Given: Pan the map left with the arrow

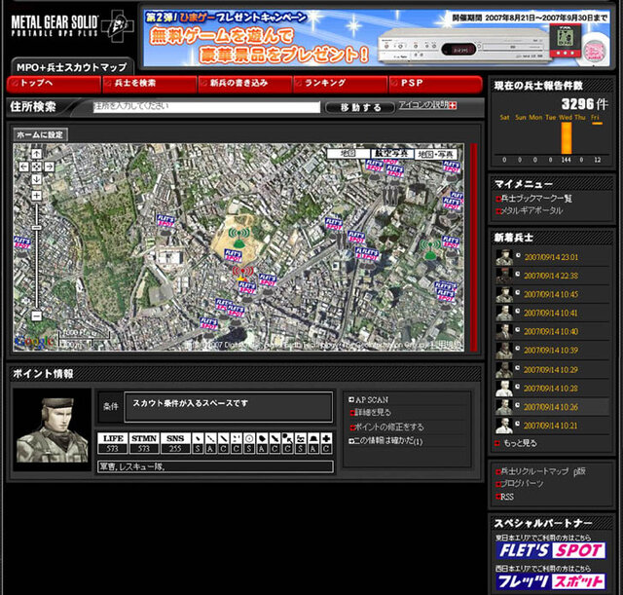Looking at the screenshot, I should (x=23, y=167).
